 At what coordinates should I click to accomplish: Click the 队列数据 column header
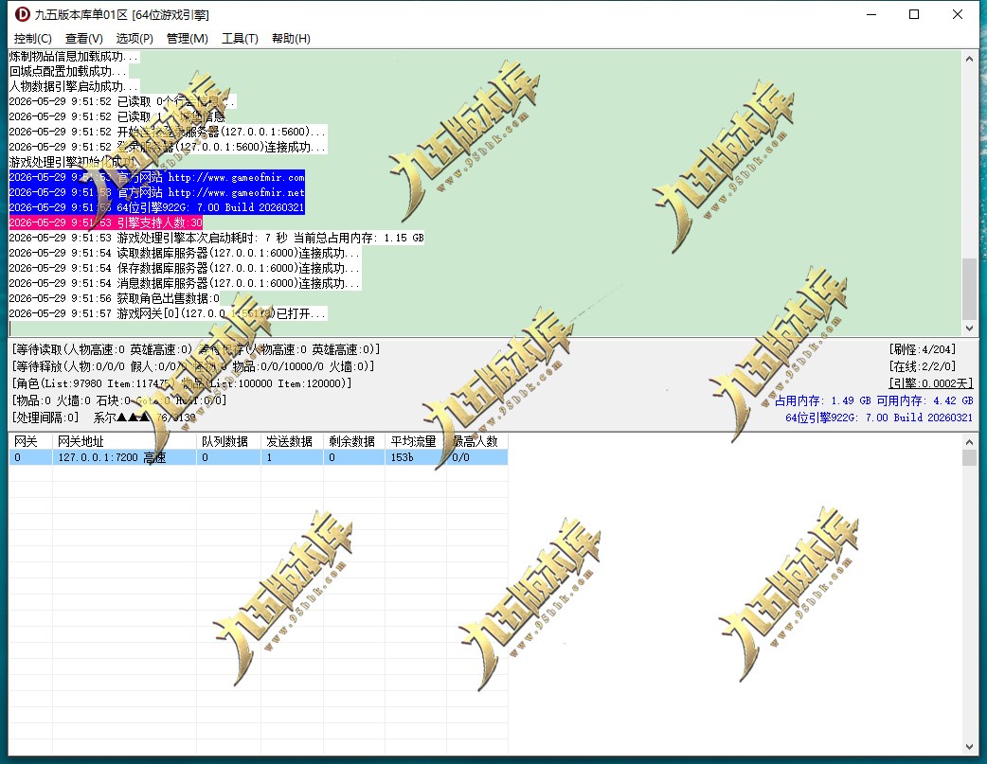tap(228, 441)
